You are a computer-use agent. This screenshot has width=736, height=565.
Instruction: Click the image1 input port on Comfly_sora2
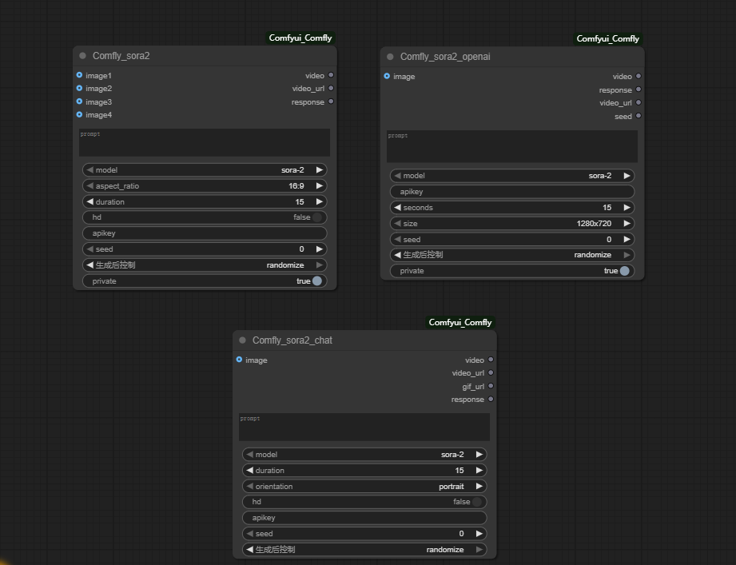(79, 75)
